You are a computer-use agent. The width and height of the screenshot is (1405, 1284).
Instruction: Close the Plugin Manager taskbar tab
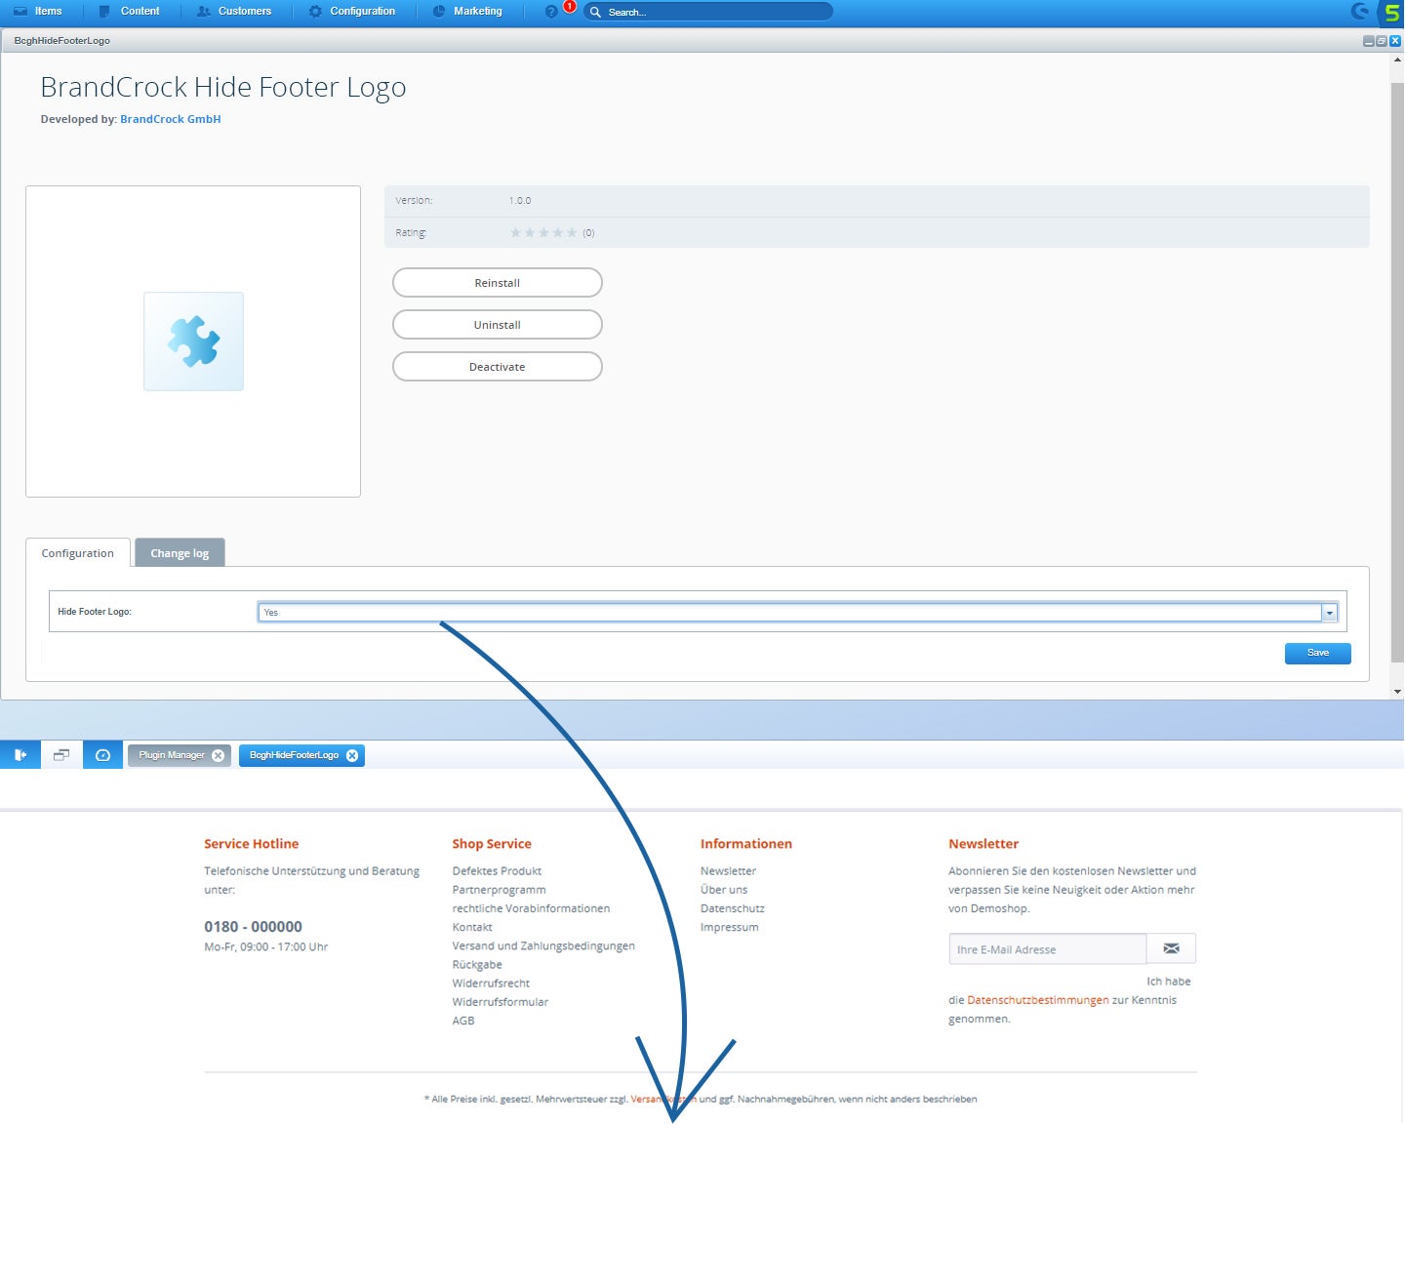click(x=219, y=755)
